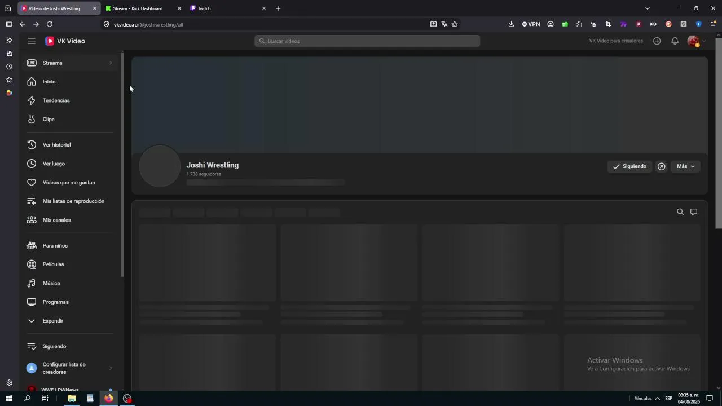722x406 pixels.
Task: Open Mis listas de reproducción
Action: (x=70, y=201)
